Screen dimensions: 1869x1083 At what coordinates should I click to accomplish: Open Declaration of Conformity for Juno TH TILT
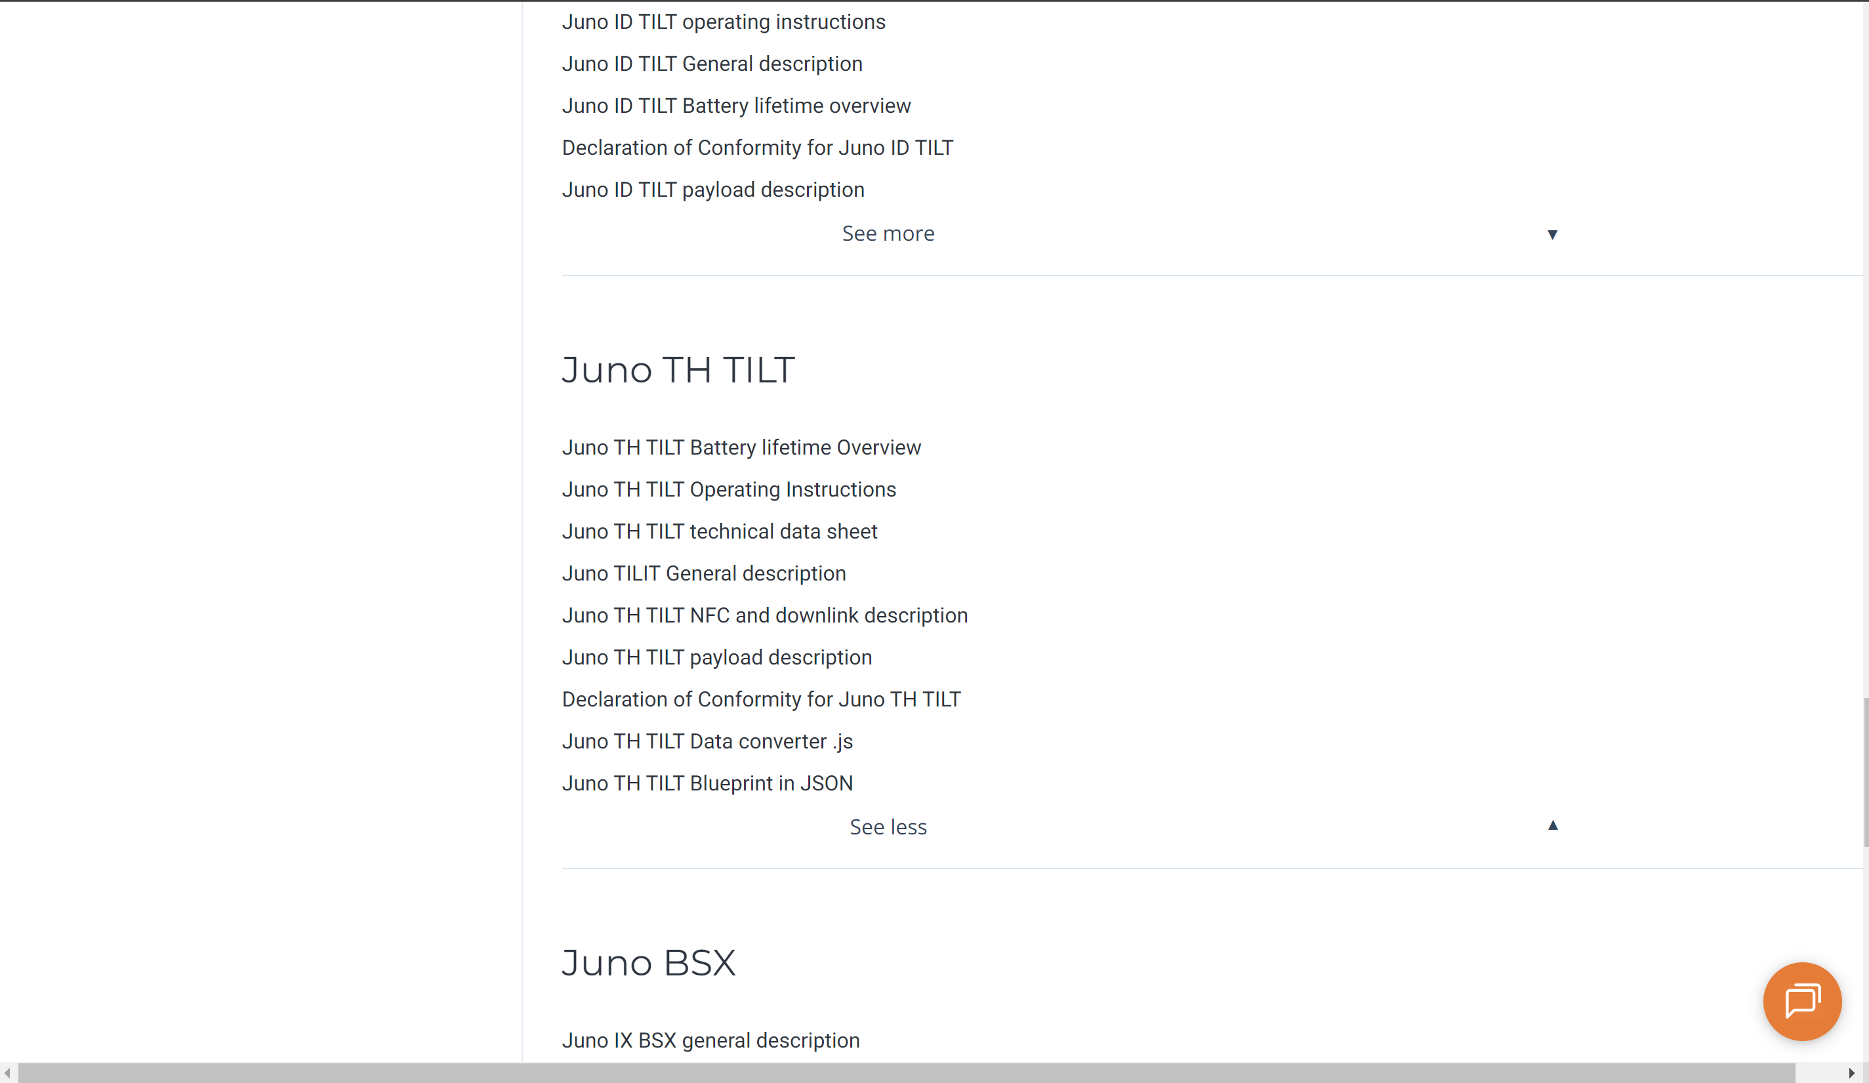(761, 699)
